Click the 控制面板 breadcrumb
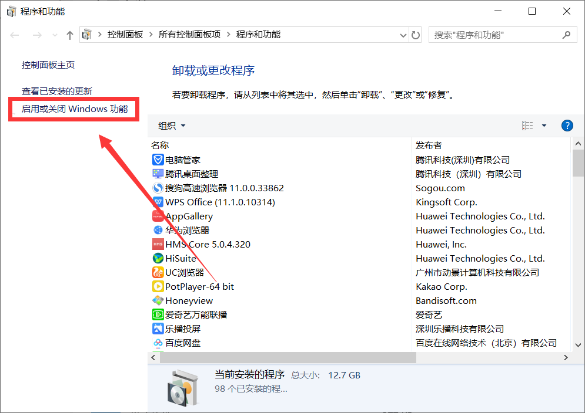 [125, 35]
